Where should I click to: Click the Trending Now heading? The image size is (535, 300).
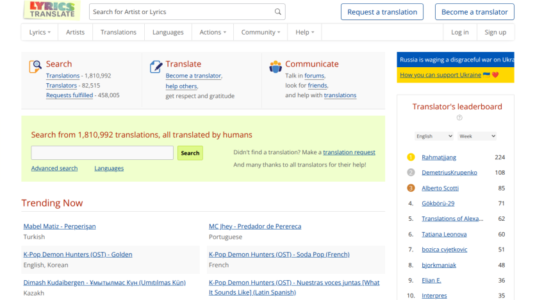click(x=52, y=203)
